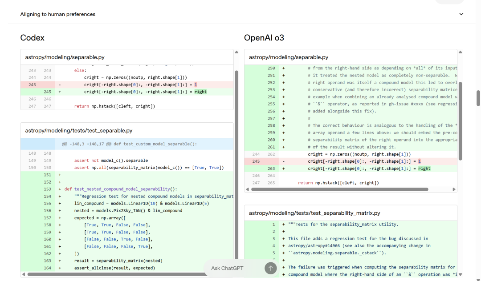
Task: Click the Codex panel vertical scrollbar thumb
Action: [236, 165]
